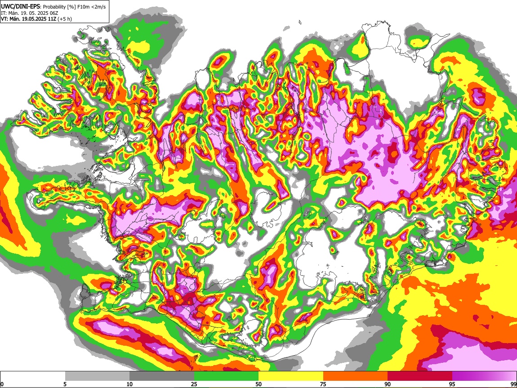Click the green 25–50 legend segment

coord(226,376)
